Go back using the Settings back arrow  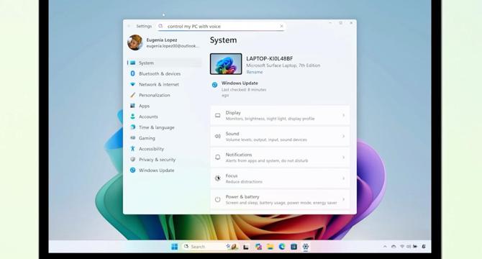pyautogui.click(x=129, y=26)
